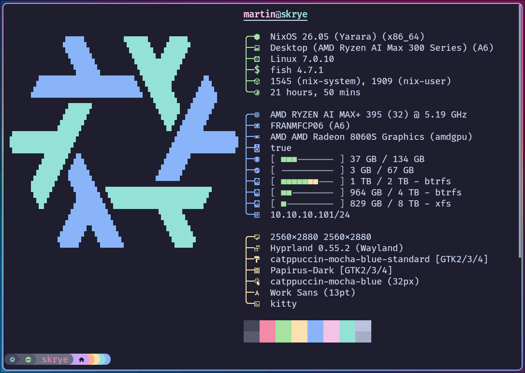Click the text kitty
The height and width of the screenshot is (373, 525).
(284, 304)
